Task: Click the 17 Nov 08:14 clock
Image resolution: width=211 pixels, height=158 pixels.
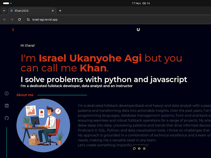Action: point(141,3)
